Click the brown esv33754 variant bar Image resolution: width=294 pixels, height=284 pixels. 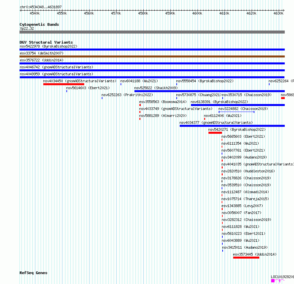(x=152, y=56)
